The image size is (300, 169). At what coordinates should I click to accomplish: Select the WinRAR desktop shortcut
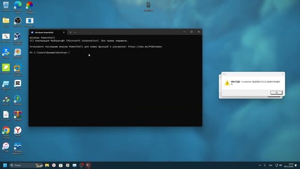(18, 116)
